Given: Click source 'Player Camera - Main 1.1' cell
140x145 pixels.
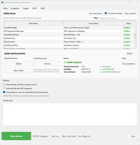Looking at the screenshot, I should coord(93,42).
